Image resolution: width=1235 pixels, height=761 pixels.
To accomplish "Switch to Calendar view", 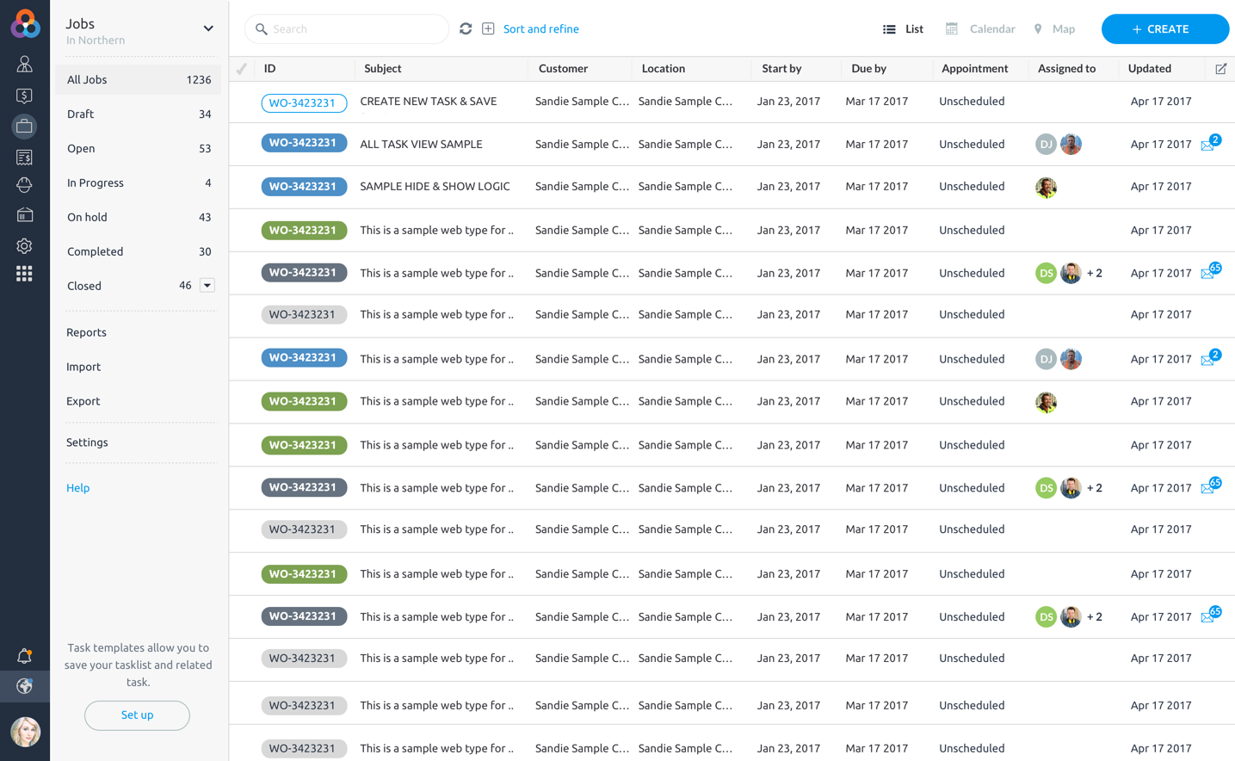I will coord(980,29).
